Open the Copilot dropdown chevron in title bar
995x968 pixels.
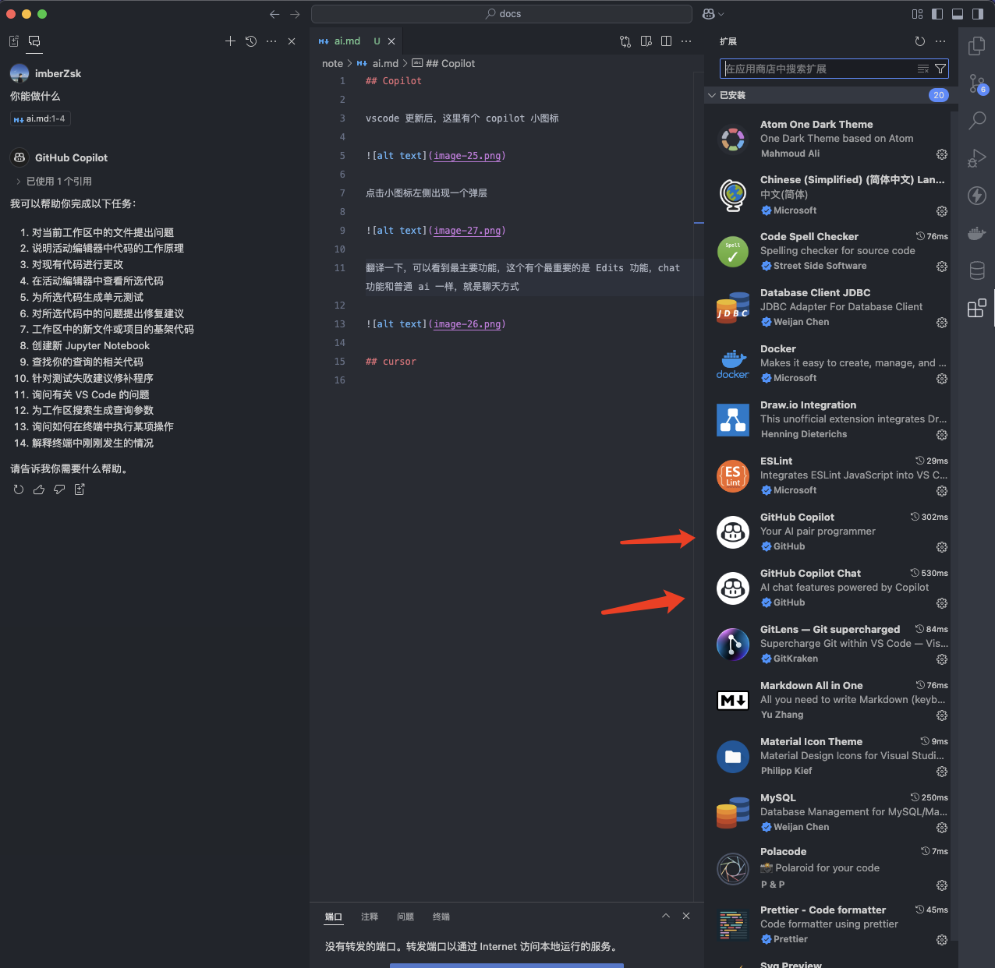pos(721,14)
